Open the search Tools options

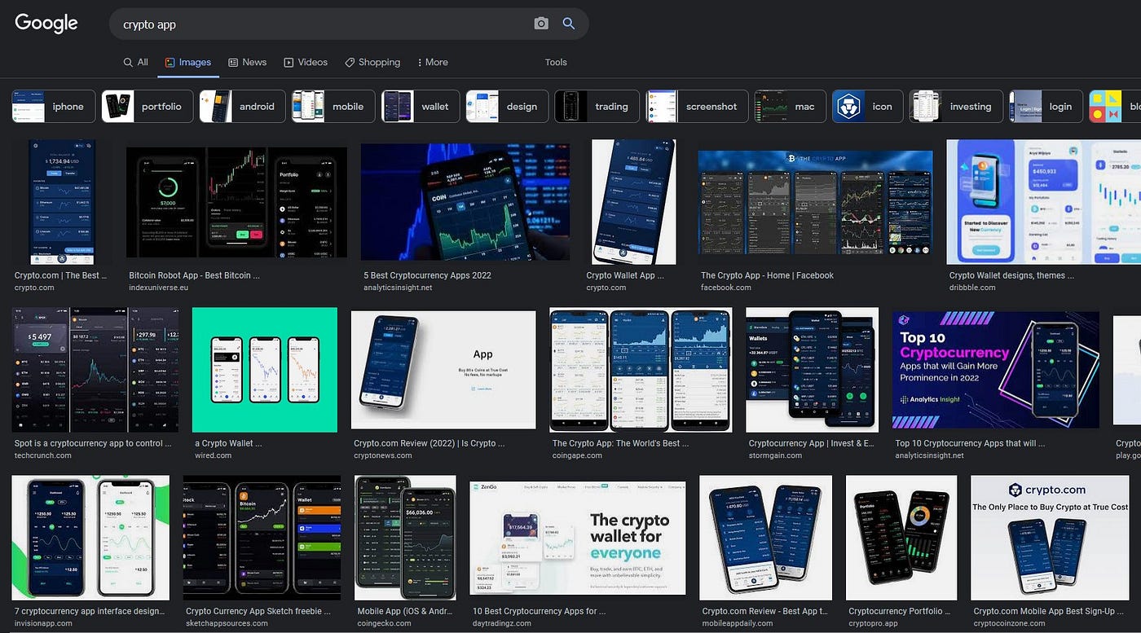(x=556, y=62)
